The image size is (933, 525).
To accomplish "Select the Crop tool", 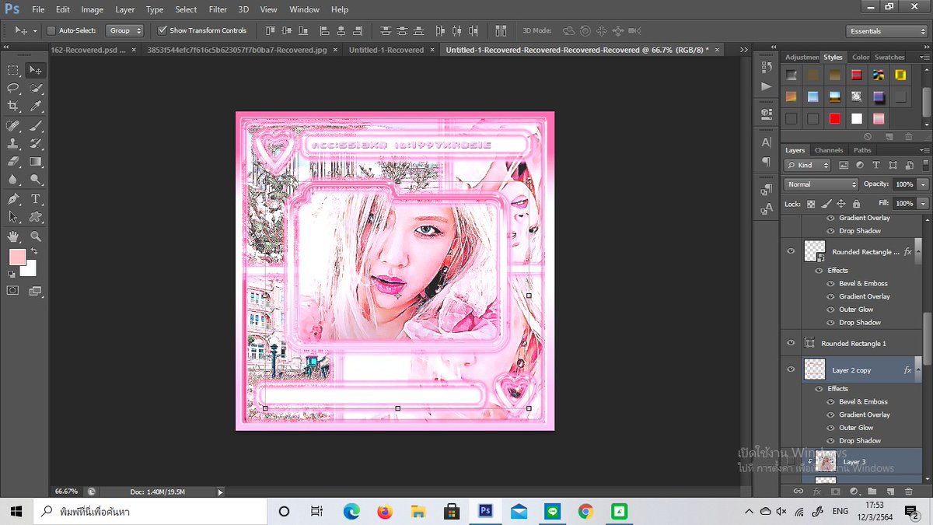I will (x=13, y=106).
